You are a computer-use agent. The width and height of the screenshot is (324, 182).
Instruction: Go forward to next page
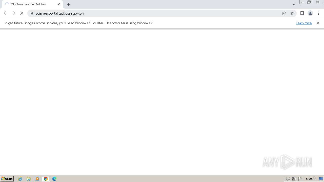pyautogui.click(x=14, y=13)
